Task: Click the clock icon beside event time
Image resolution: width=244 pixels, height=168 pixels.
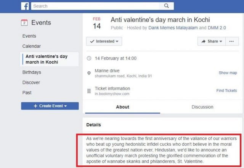Action: 89,58
